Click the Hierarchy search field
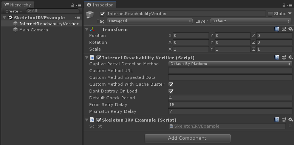Viewport: 294px width, 145px height. coord(53,11)
